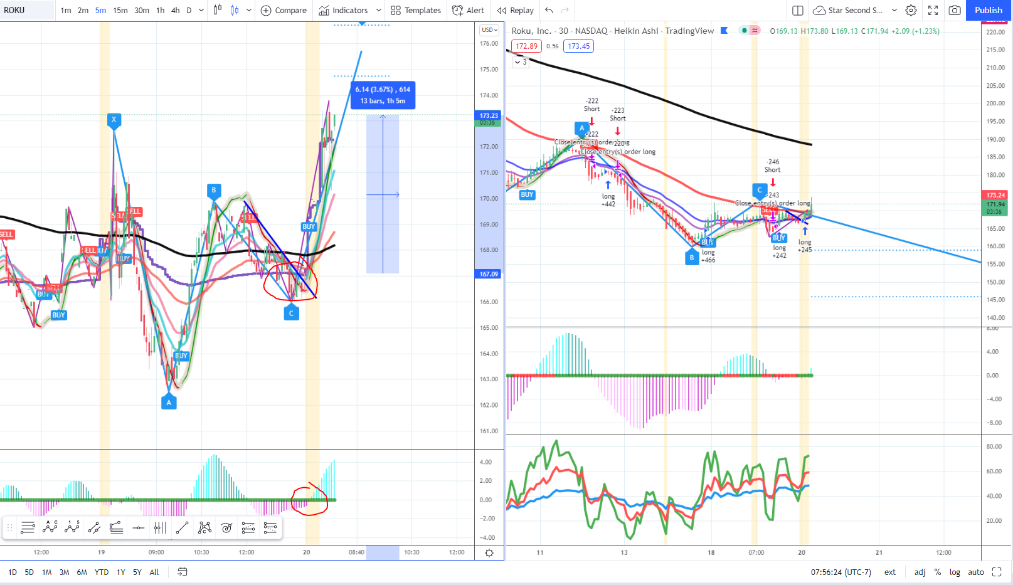Take a chart snapshot with camera icon
This screenshot has width=1013, height=585.
(x=955, y=10)
